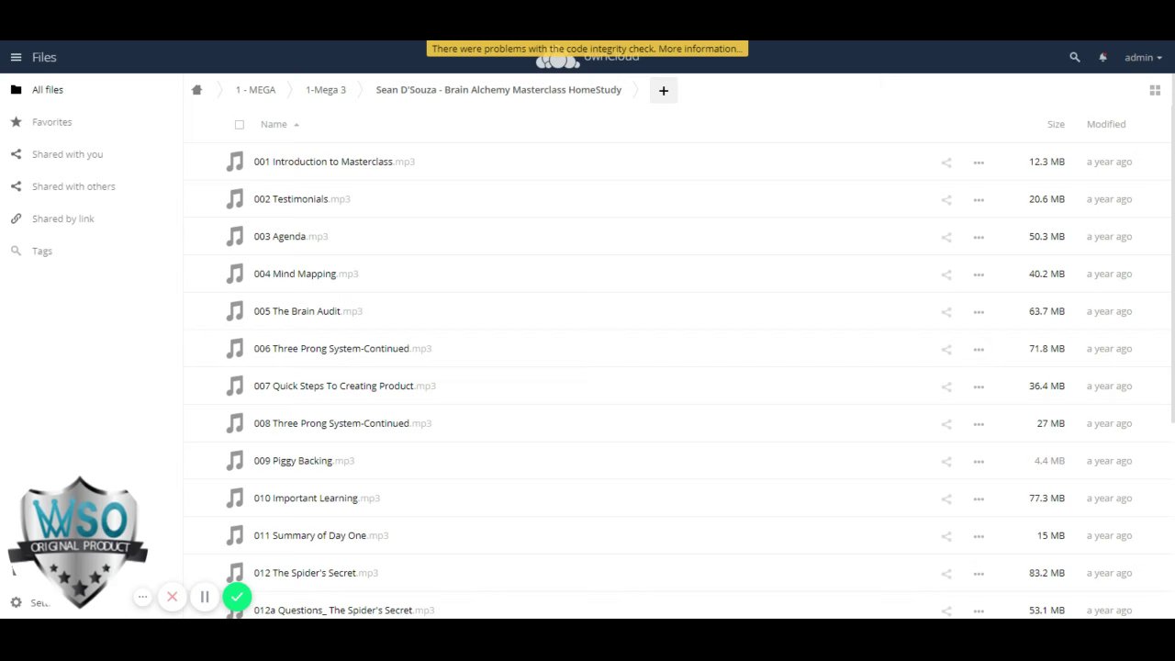Click the 63.7 MB size value
Image resolution: width=1175 pixels, height=661 pixels.
[1046, 311]
